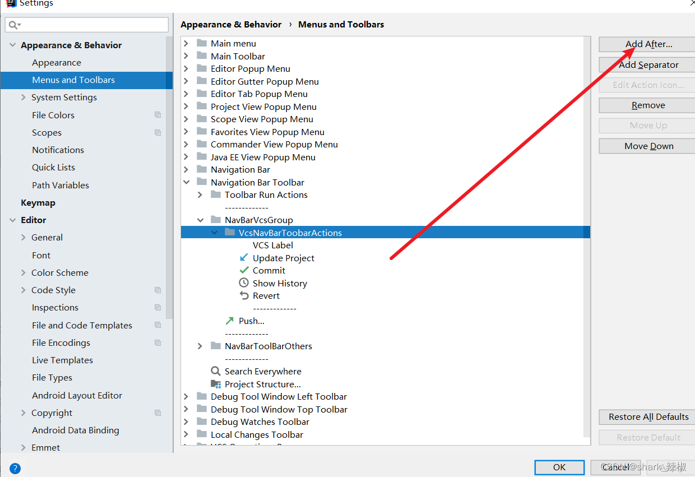Open the Notifications settings page

point(58,150)
